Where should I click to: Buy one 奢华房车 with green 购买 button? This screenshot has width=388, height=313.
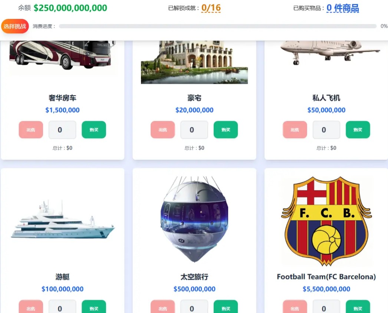click(x=94, y=130)
